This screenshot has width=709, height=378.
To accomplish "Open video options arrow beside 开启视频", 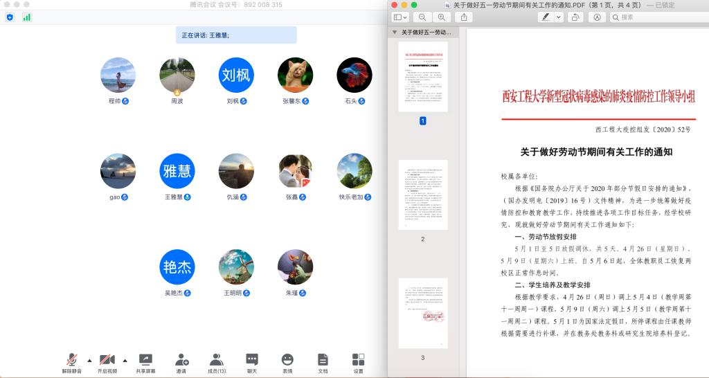I will pos(125,361).
